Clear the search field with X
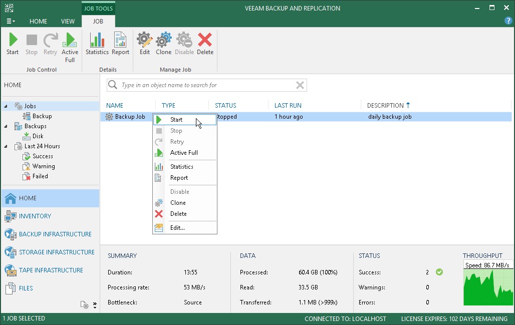The image size is (515, 325). pyautogui.click(x=300, y=85)
